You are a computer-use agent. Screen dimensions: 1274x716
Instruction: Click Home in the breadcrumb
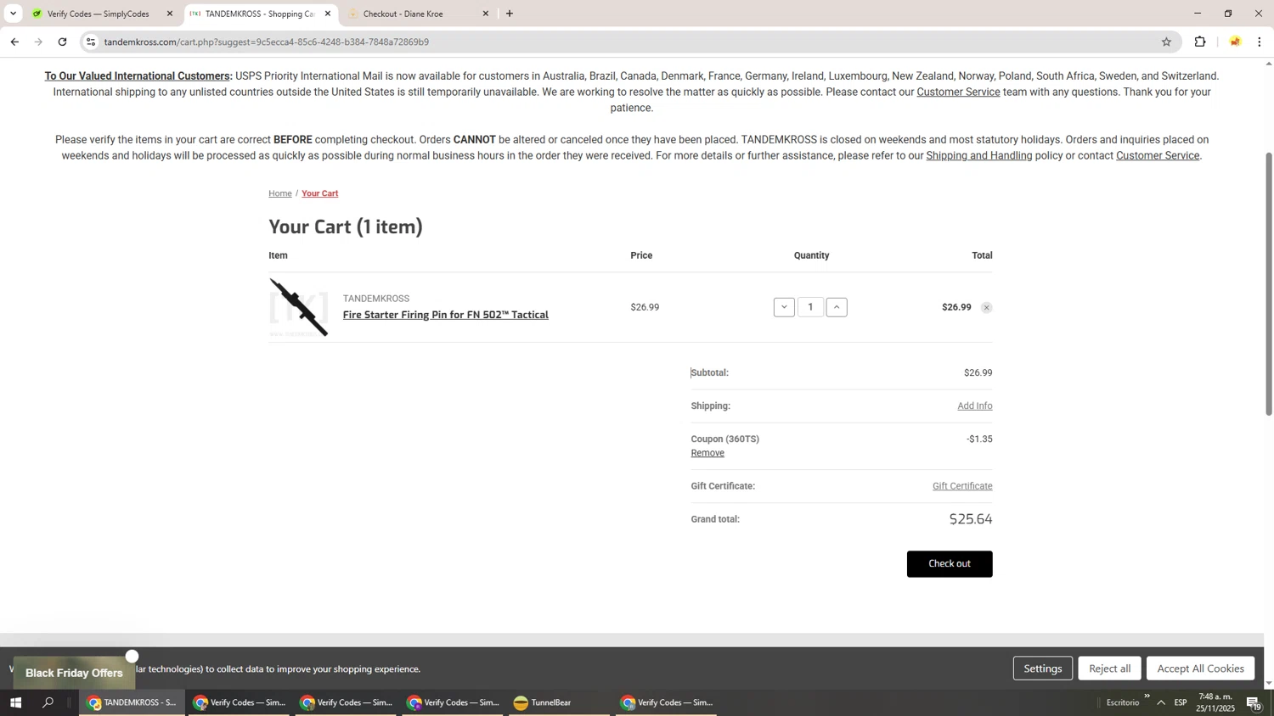(x=280, y=193)
